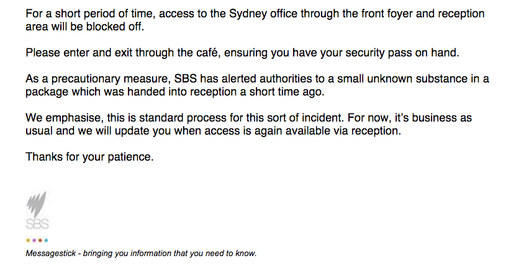The width and height of the screenshot is (516, 271).
Task: Click the phrase "business as" in the fourth paragraph
Action: [x=442, y=118]
